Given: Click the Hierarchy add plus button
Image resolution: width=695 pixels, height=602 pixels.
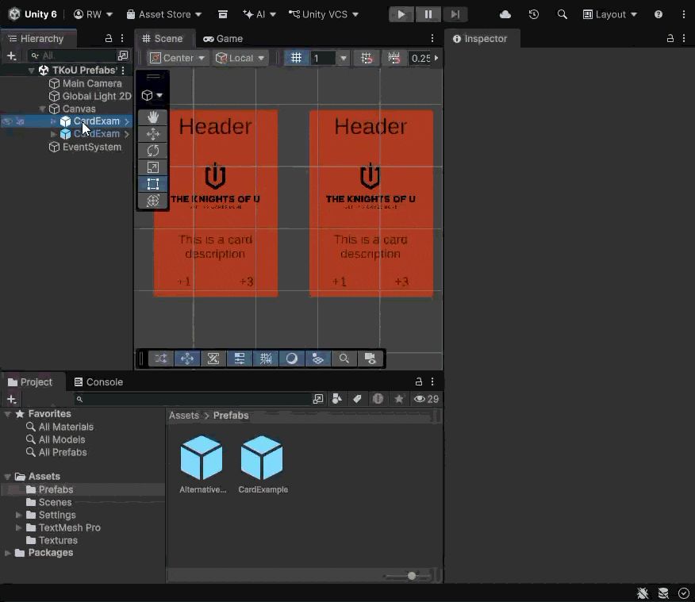Looking at the screenshot, I should pyautogui.click(x=12, y=56).
